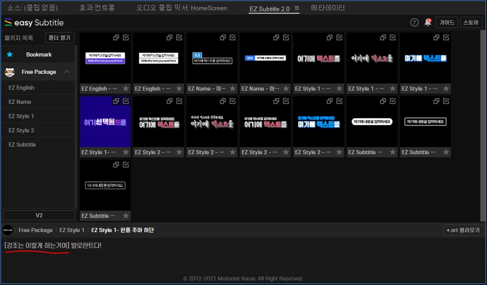Screen dimensions: 487x285
Task: Click duplicate icon on outlined-box EZ Name card
Action: click(x=223, y=38)
